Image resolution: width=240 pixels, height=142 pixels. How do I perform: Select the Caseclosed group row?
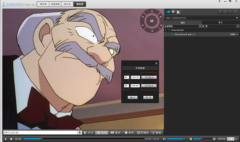click(x=201, y=30)
